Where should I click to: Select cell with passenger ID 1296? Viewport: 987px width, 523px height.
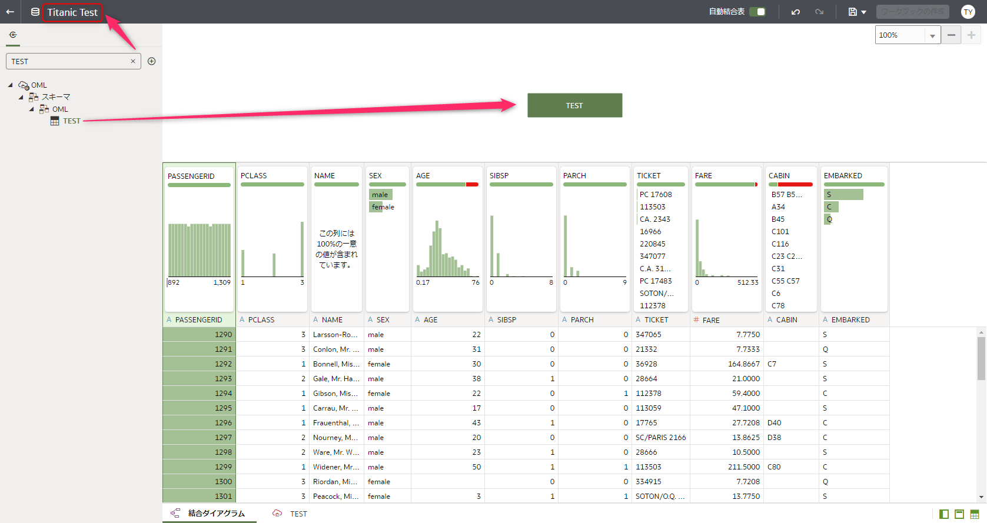point(199,422)
